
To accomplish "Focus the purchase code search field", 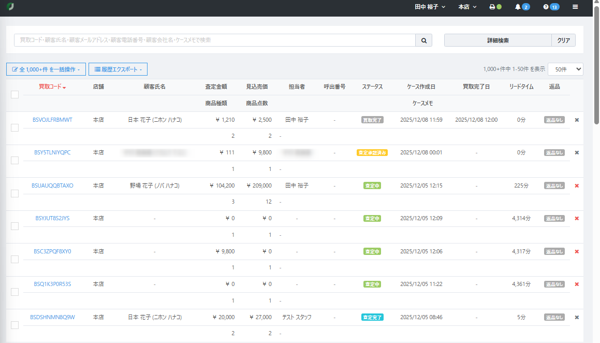I will (214, 40).
